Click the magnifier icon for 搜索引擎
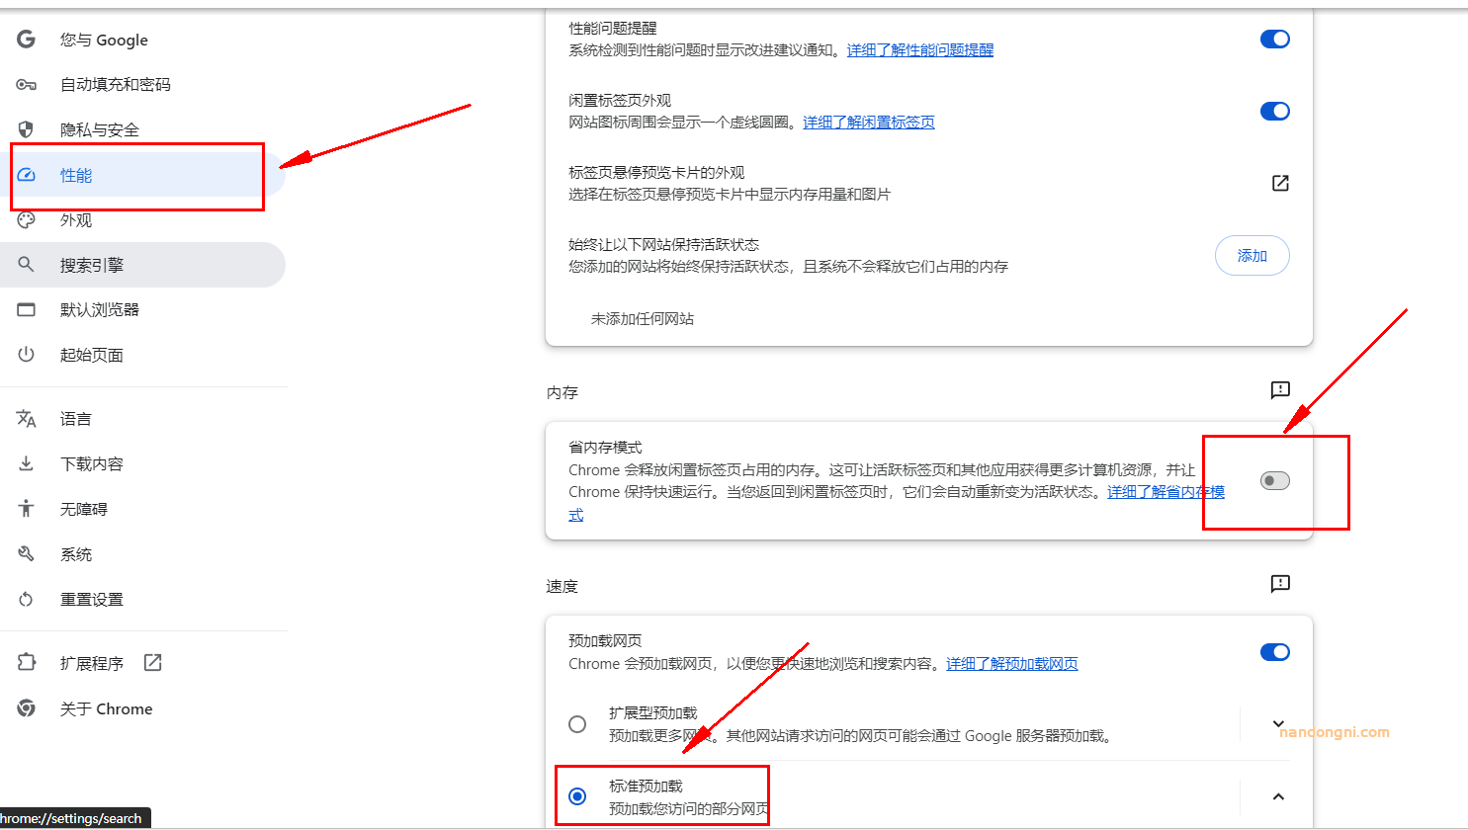This screenshot has height=830, width=1468. [26, 265]
